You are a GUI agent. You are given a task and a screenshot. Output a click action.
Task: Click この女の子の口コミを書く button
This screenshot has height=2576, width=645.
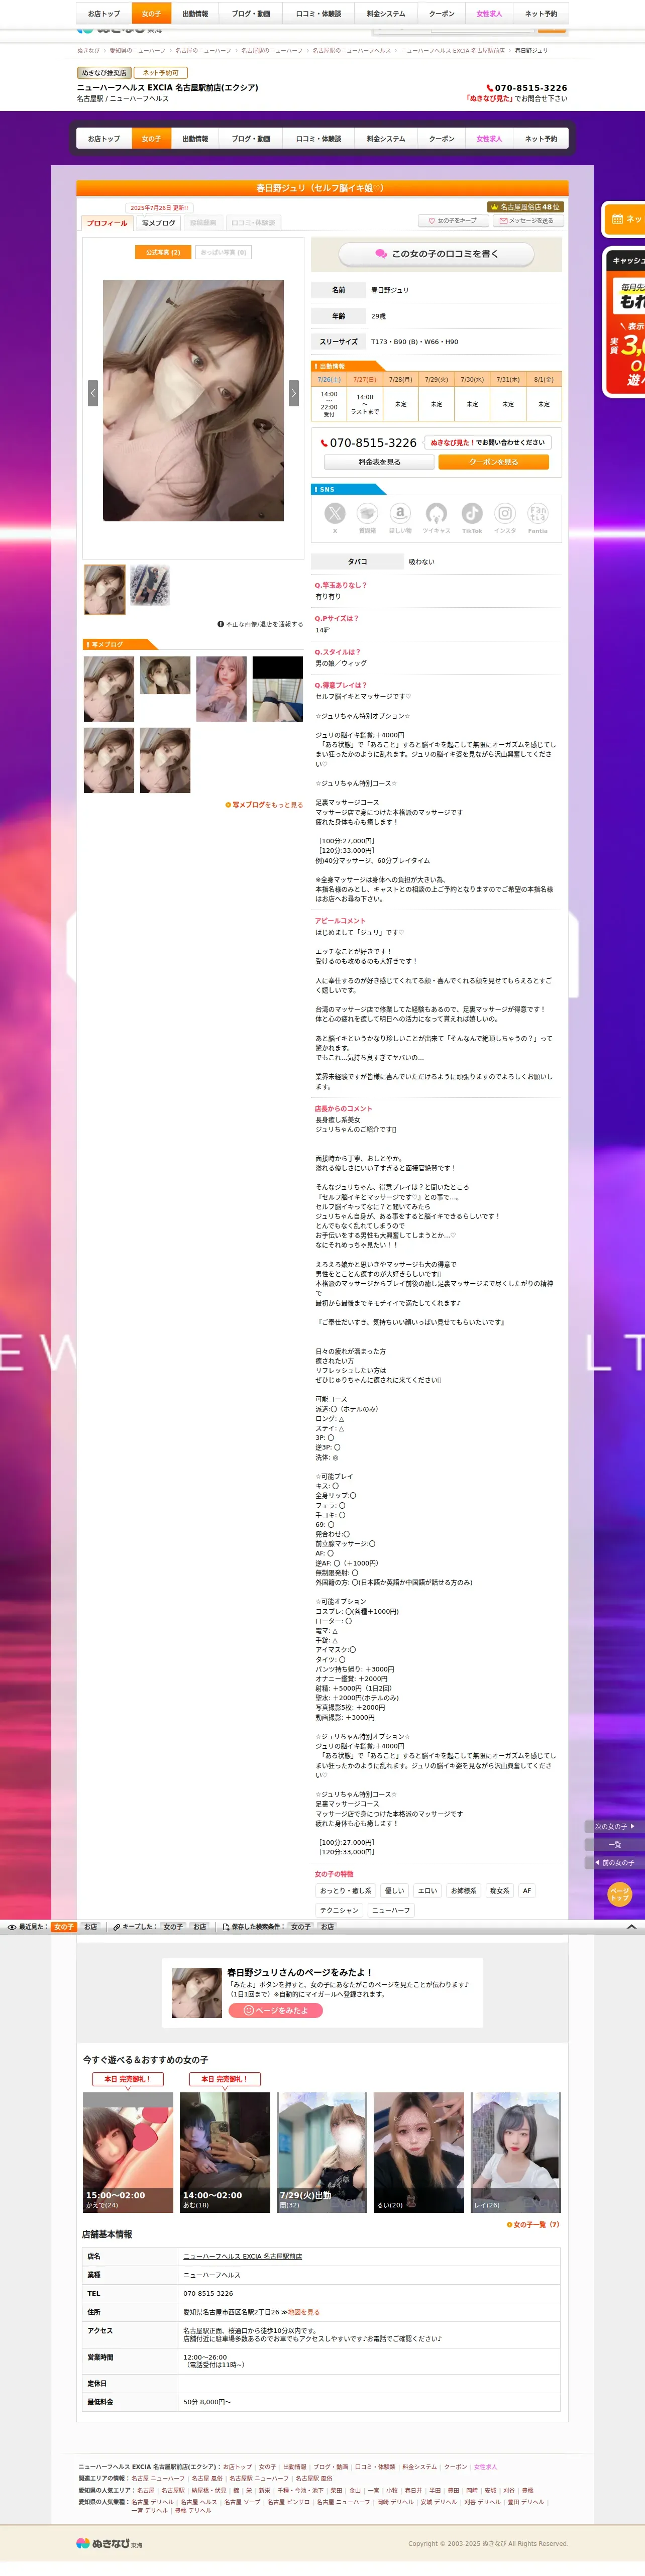(436, 254)
